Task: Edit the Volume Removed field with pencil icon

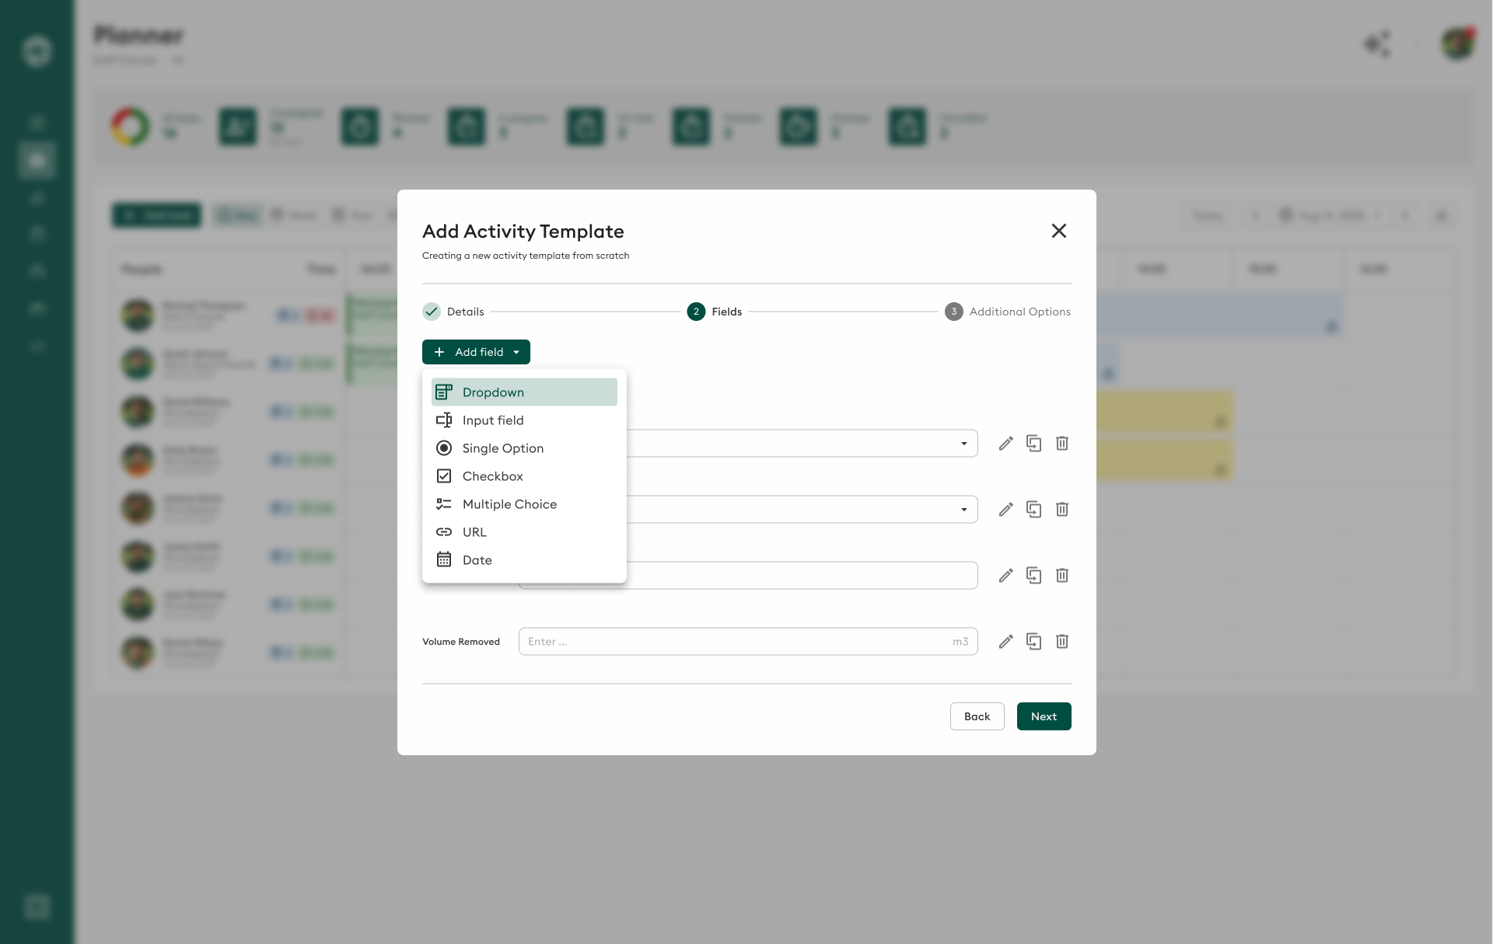Action: (1005, 642)
